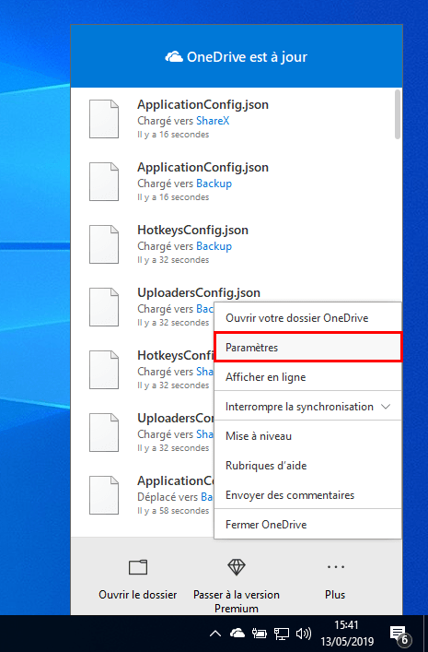Click 'OneDrive est à jour' header text
Screen dimensions: 428x652
pyautogui.click(x=247, y=57)
